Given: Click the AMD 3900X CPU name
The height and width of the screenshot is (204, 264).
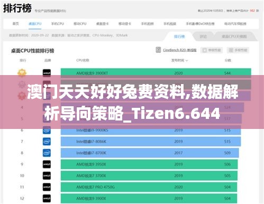Looking at the screenshot, I should [91, 199].
